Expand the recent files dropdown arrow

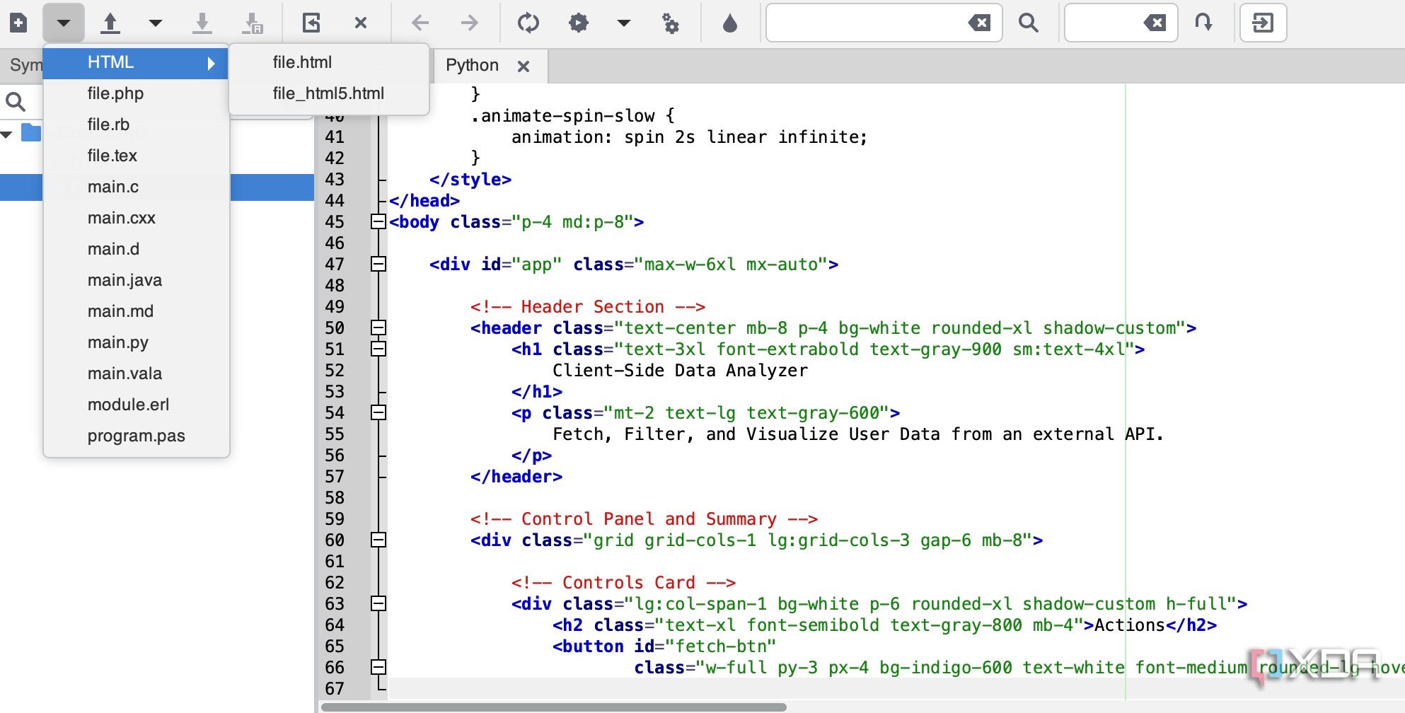click(x=156, y=23)
